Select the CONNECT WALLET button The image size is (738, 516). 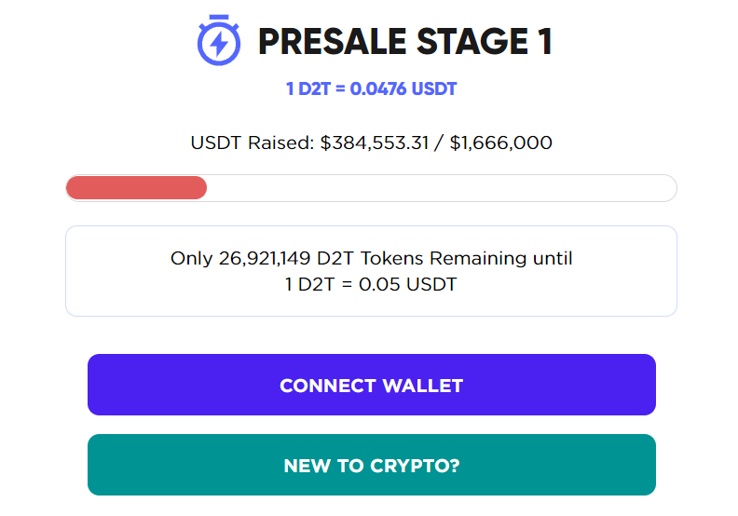(372, 385)
